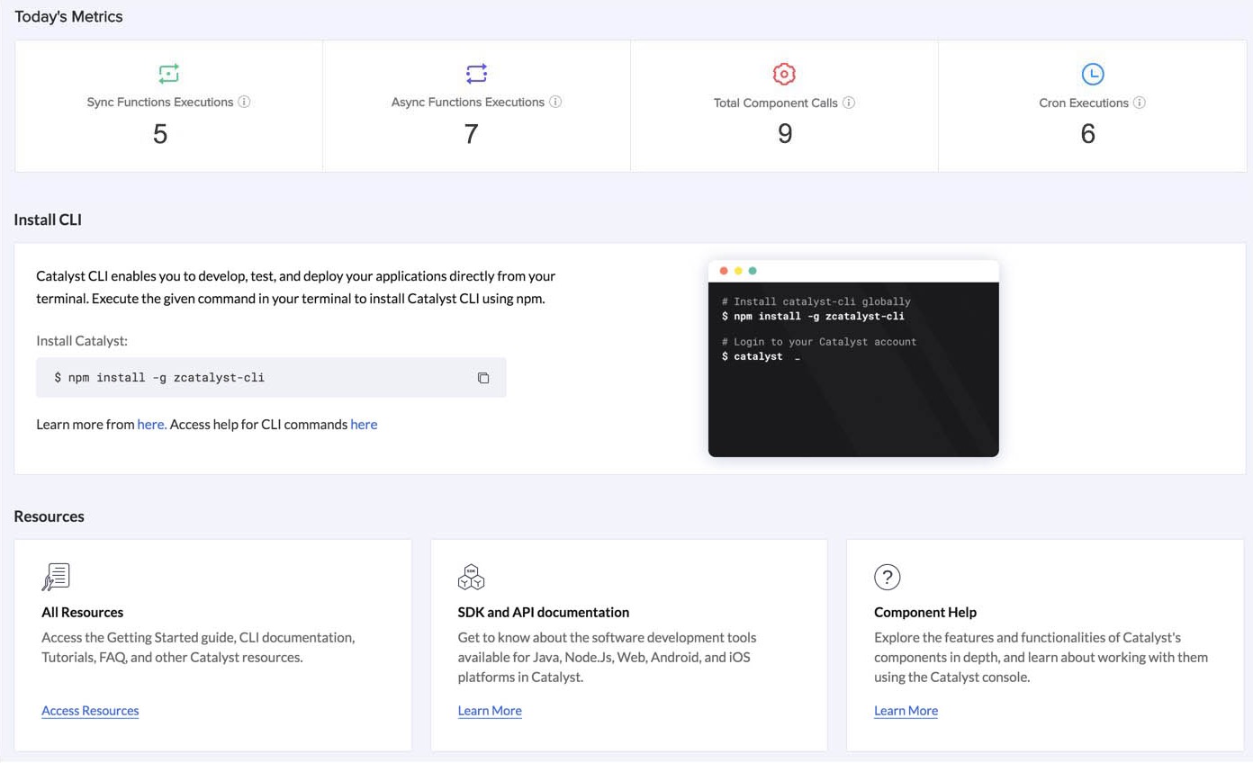This screenshot has height=763, width=1253.
Task: Click the red dot on the terminal window
Action: point(724,270)
